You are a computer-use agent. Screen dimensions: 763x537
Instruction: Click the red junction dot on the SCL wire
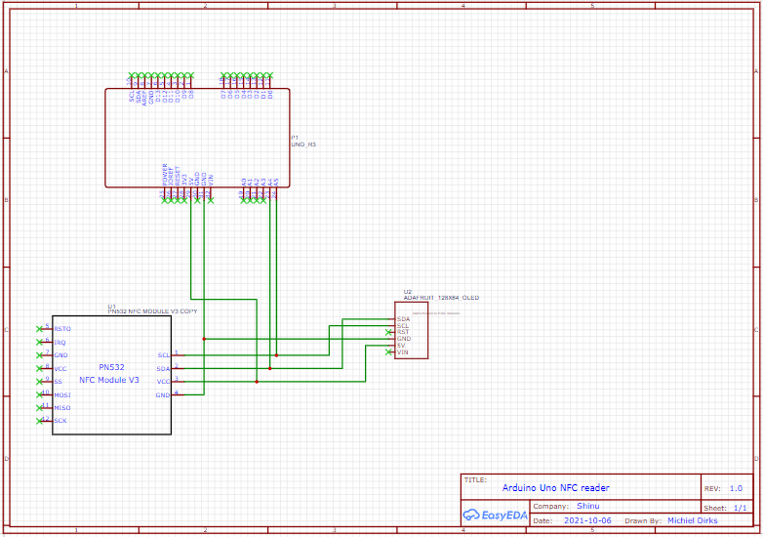pos(276,355)
